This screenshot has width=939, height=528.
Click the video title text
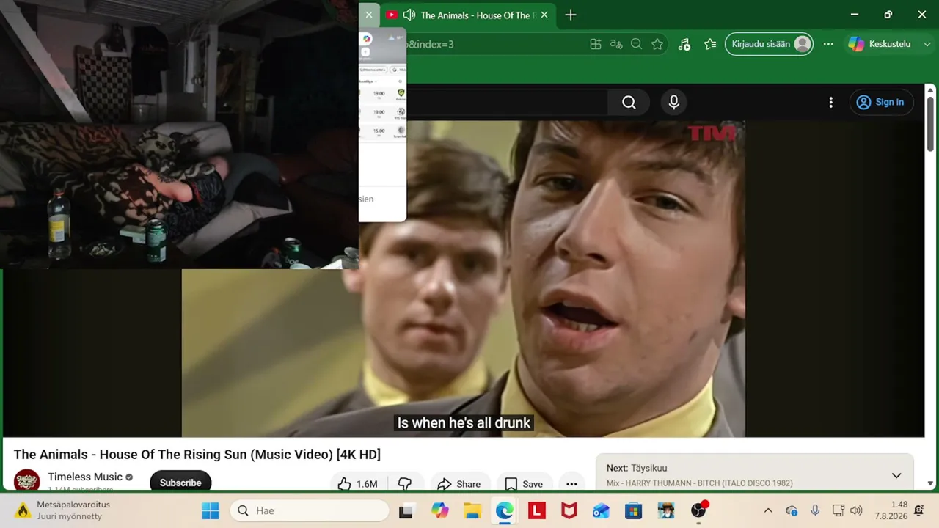197,455
